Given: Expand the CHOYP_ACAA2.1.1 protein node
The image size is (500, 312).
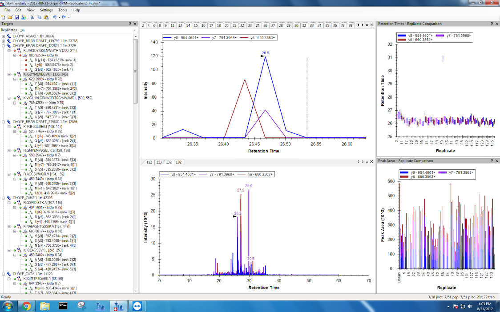Looking at the screenshot, I should click(x=4, y=36).
